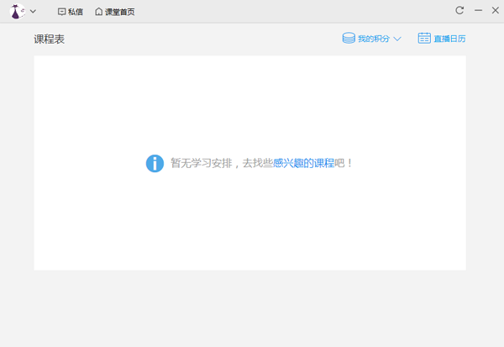Open 私信 private messages
This screenshot has width=504, height=347.
tap(71, 12)
